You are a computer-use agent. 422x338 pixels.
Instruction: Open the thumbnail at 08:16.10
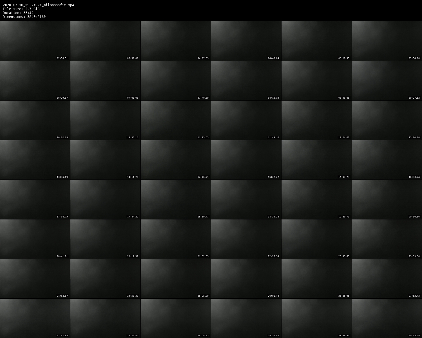click(x=246, y=81)
